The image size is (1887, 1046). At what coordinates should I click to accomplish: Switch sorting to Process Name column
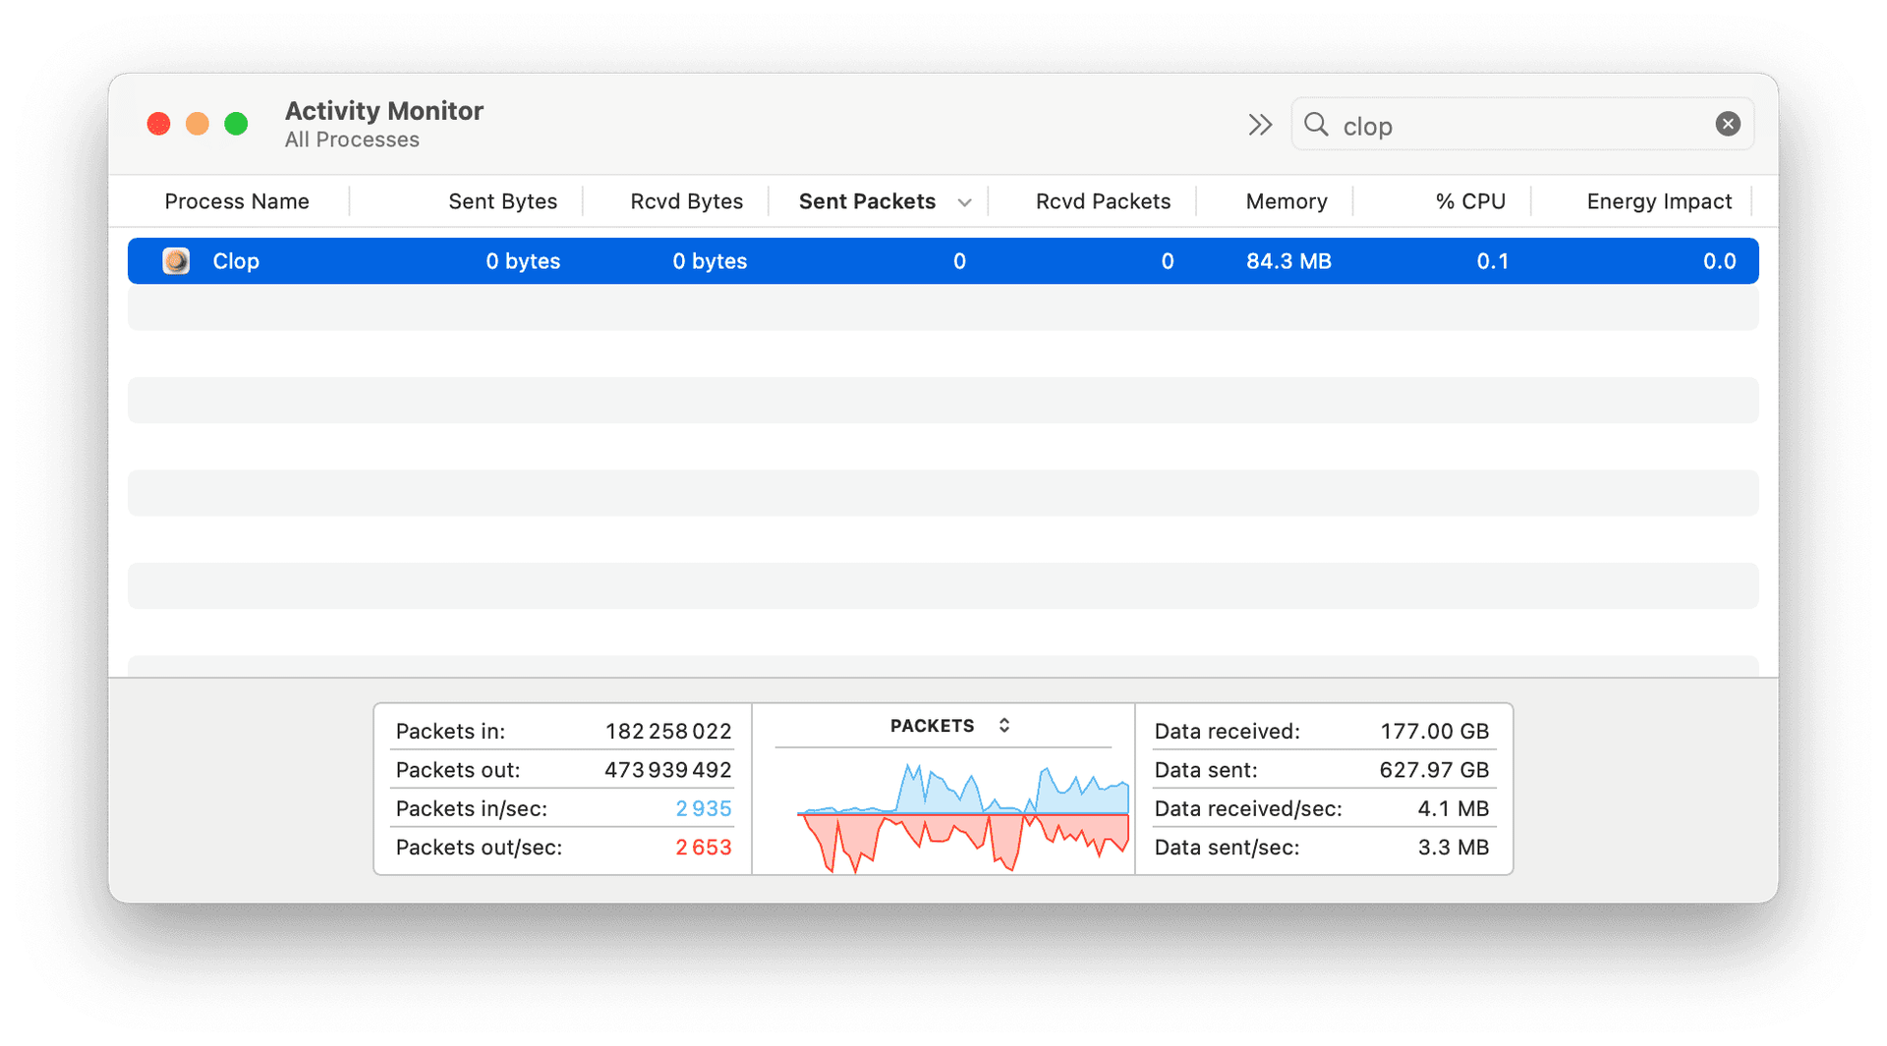tap(236, 200)
